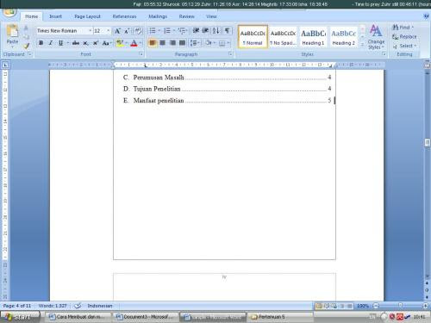
Task: Click the Sort icon in Paragraph group
Action: click(216, 30)
